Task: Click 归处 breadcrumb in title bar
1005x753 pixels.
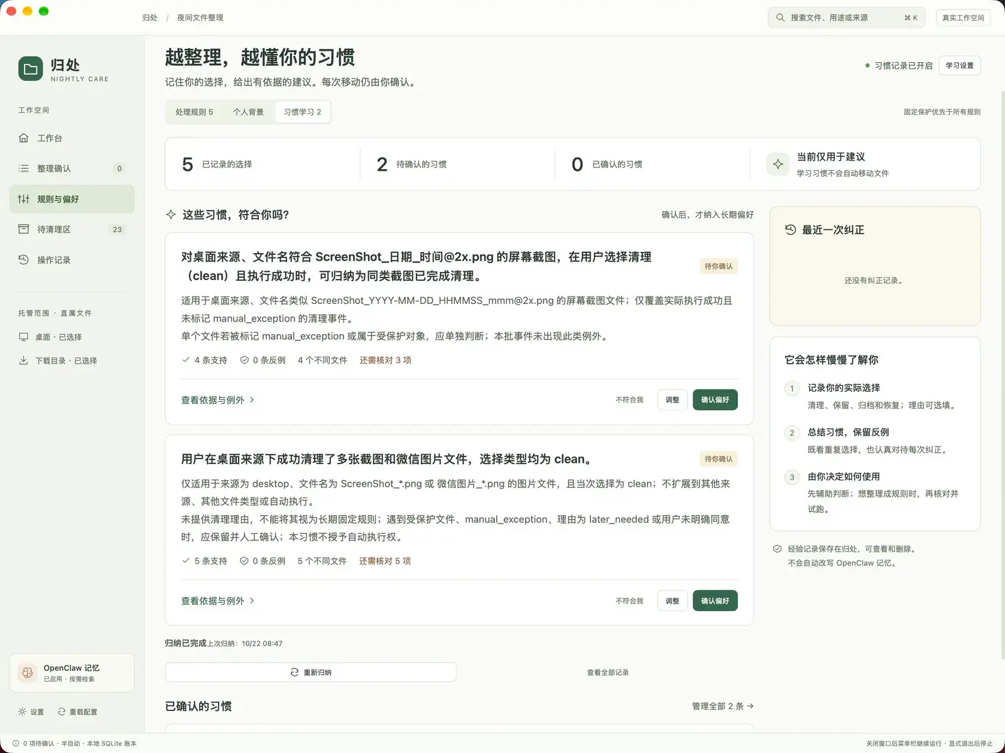Action: point(149,18)
